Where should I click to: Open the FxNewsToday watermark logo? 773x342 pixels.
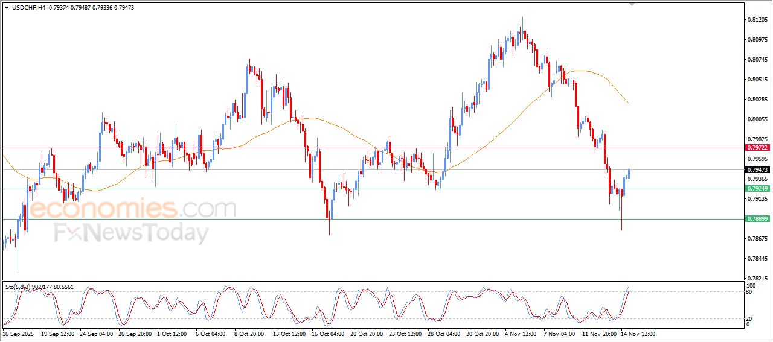click(x=131, y=233)
